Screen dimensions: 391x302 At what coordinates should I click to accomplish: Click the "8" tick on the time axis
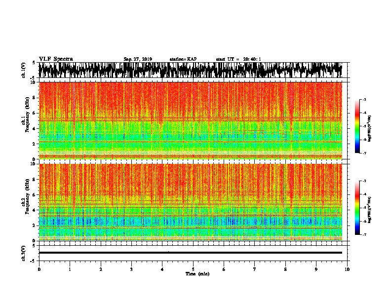tap(285, 269)
